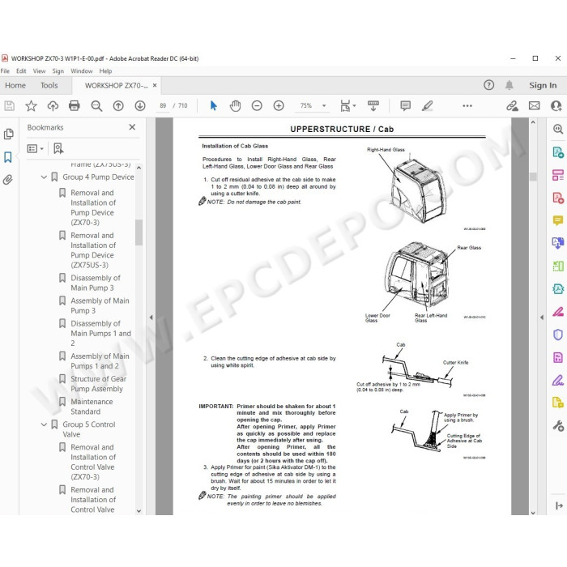Image resolution: width=567 pixels, height=567 pixels.
Task: Show page thumbnails panel
Action: pyautogui.click(x=8, y=134)
